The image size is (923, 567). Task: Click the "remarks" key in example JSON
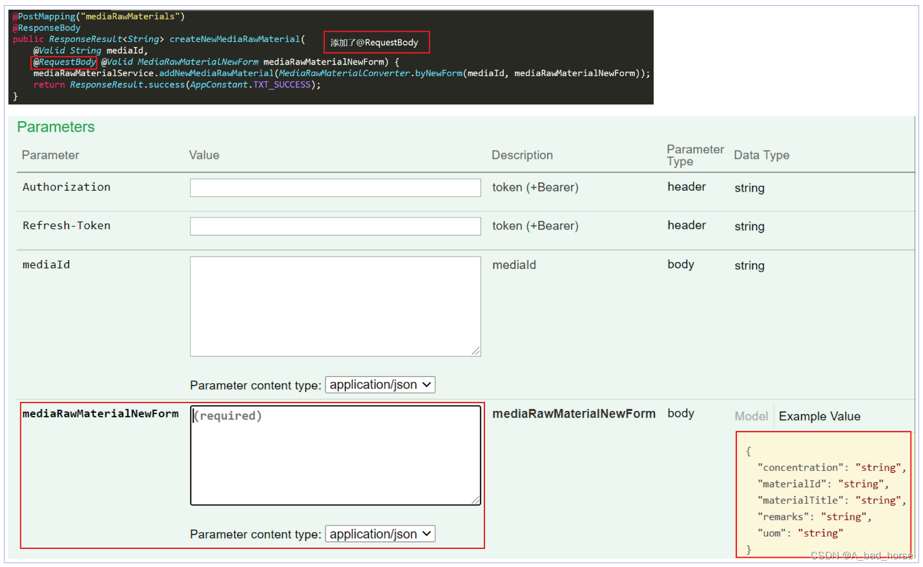[783, 517]
